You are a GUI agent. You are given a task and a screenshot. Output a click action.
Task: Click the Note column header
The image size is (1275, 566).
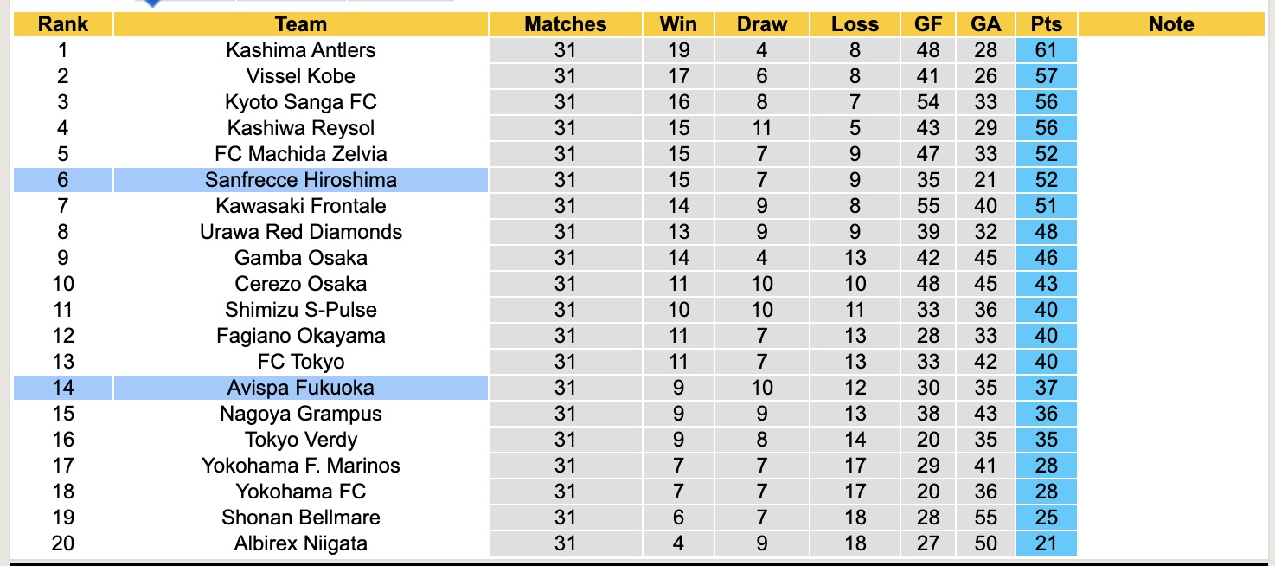click(x=1171, y=24)
